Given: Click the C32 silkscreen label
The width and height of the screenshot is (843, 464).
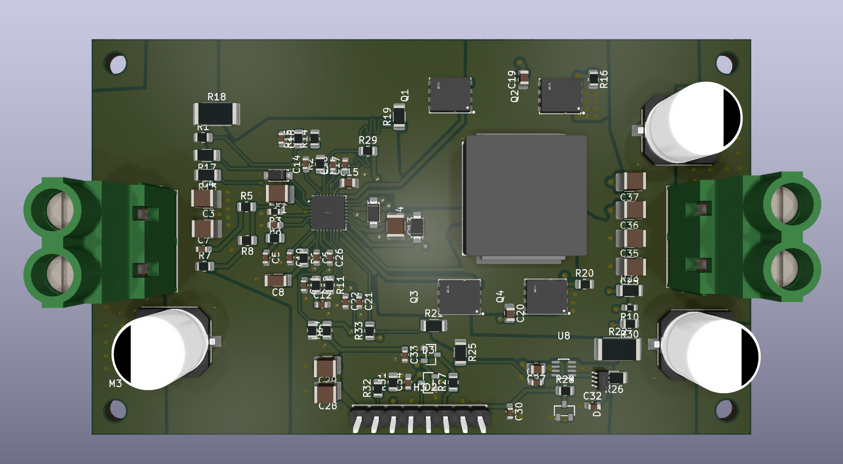Looking at the screenshot, I should coord(592,396).
